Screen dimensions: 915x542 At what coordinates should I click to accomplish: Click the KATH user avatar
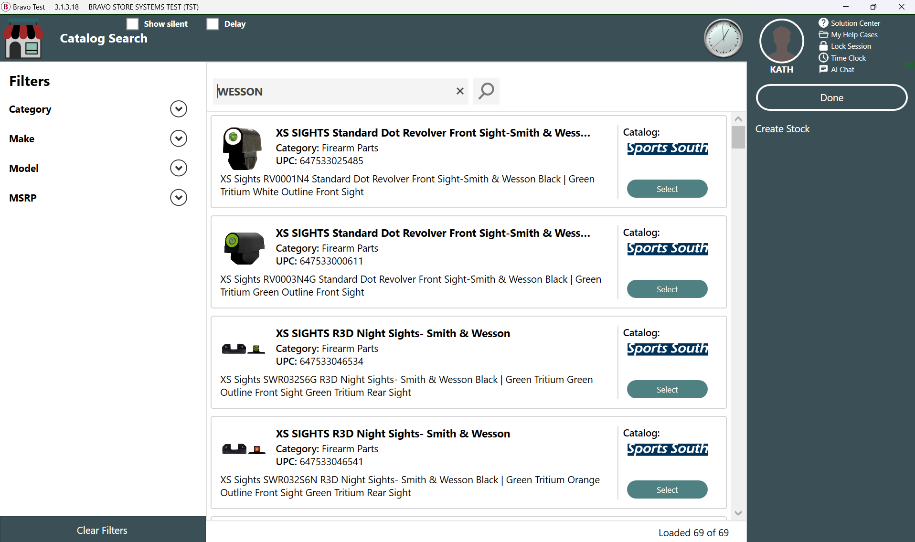coord(782,41)
